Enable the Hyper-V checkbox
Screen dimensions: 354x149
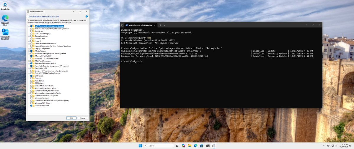tap(31, 41)
